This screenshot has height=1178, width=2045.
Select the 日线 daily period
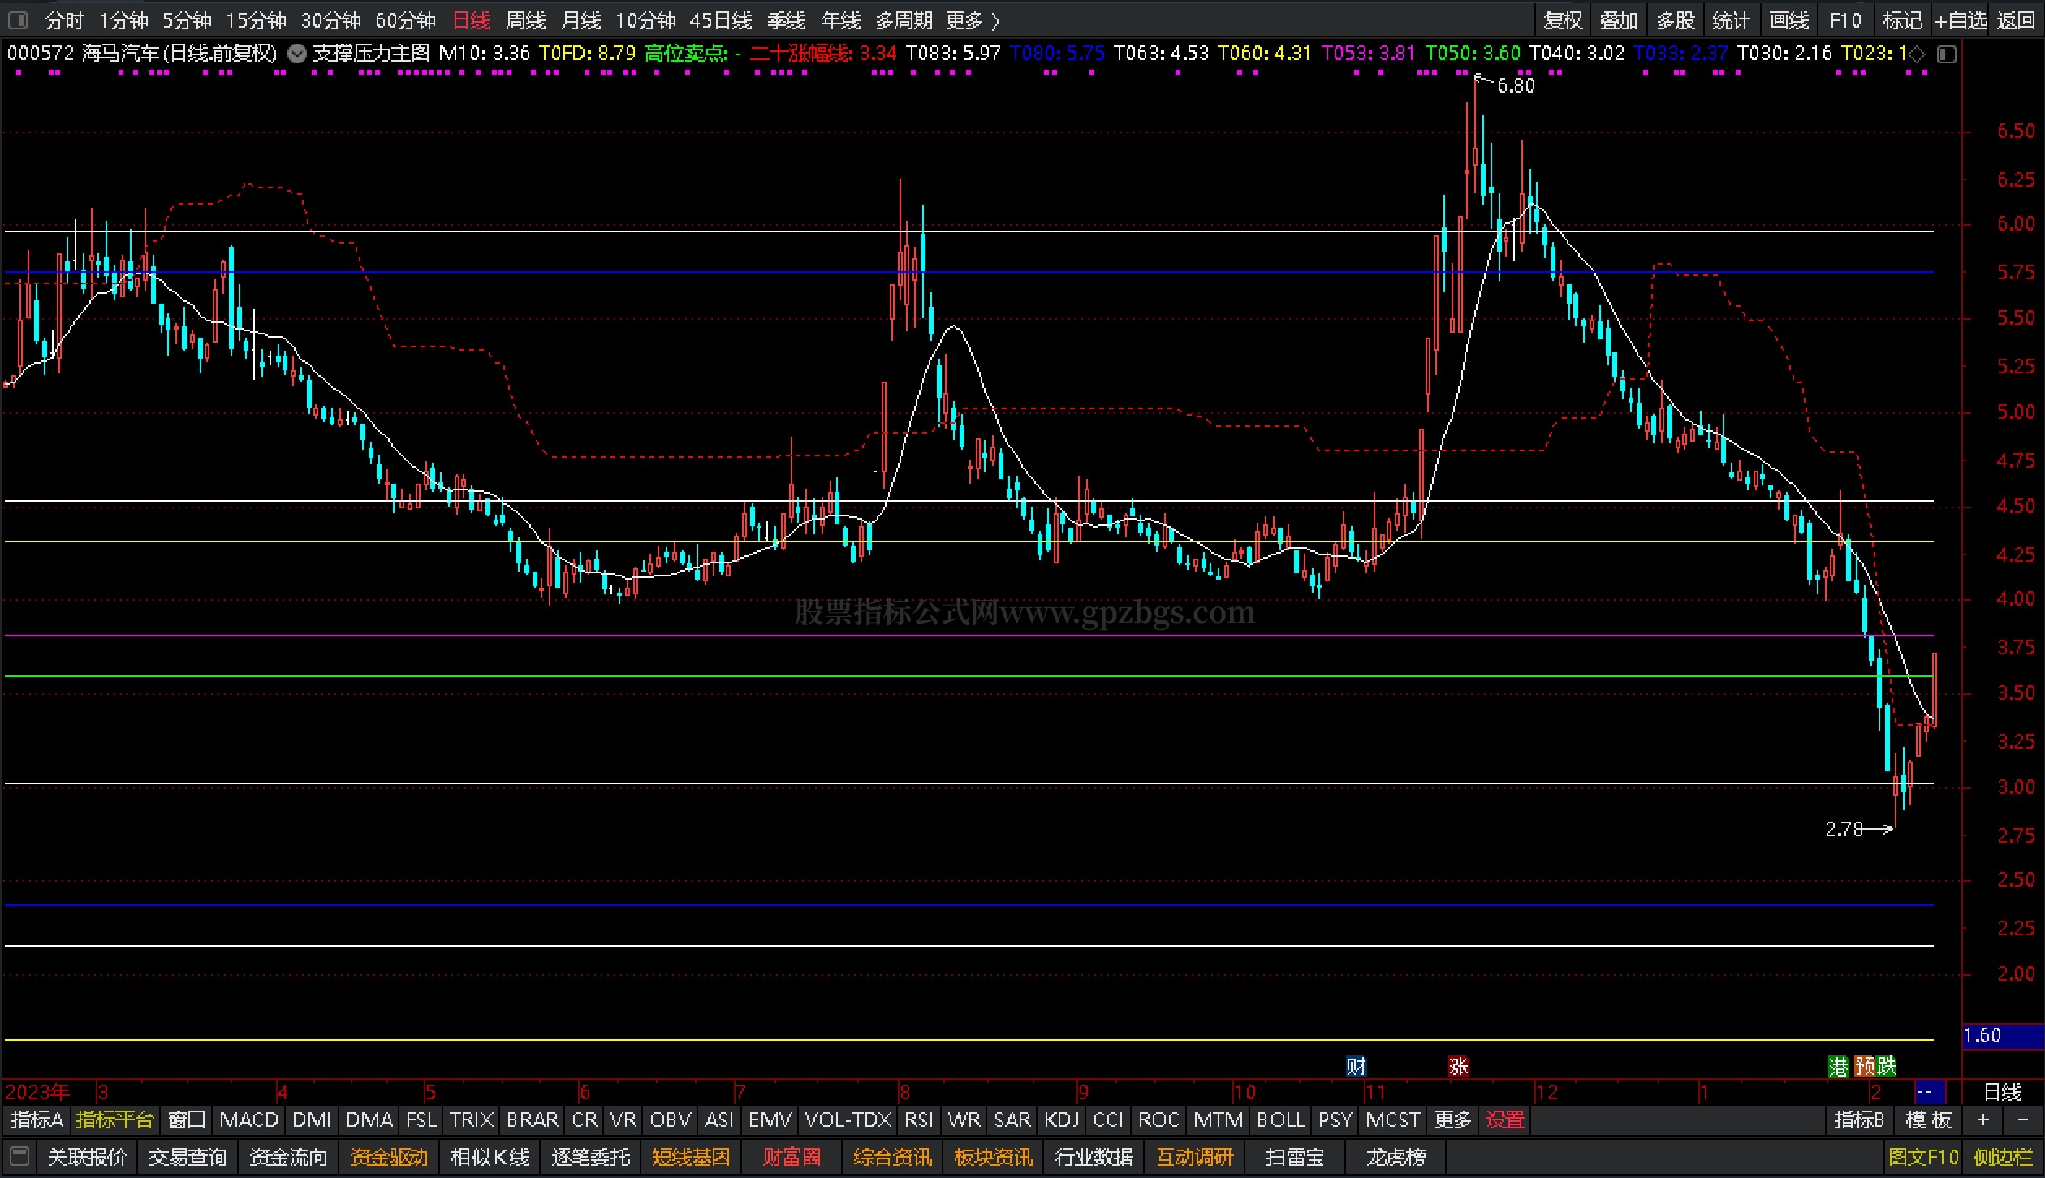pyautogui.click(x=471, y=20)
